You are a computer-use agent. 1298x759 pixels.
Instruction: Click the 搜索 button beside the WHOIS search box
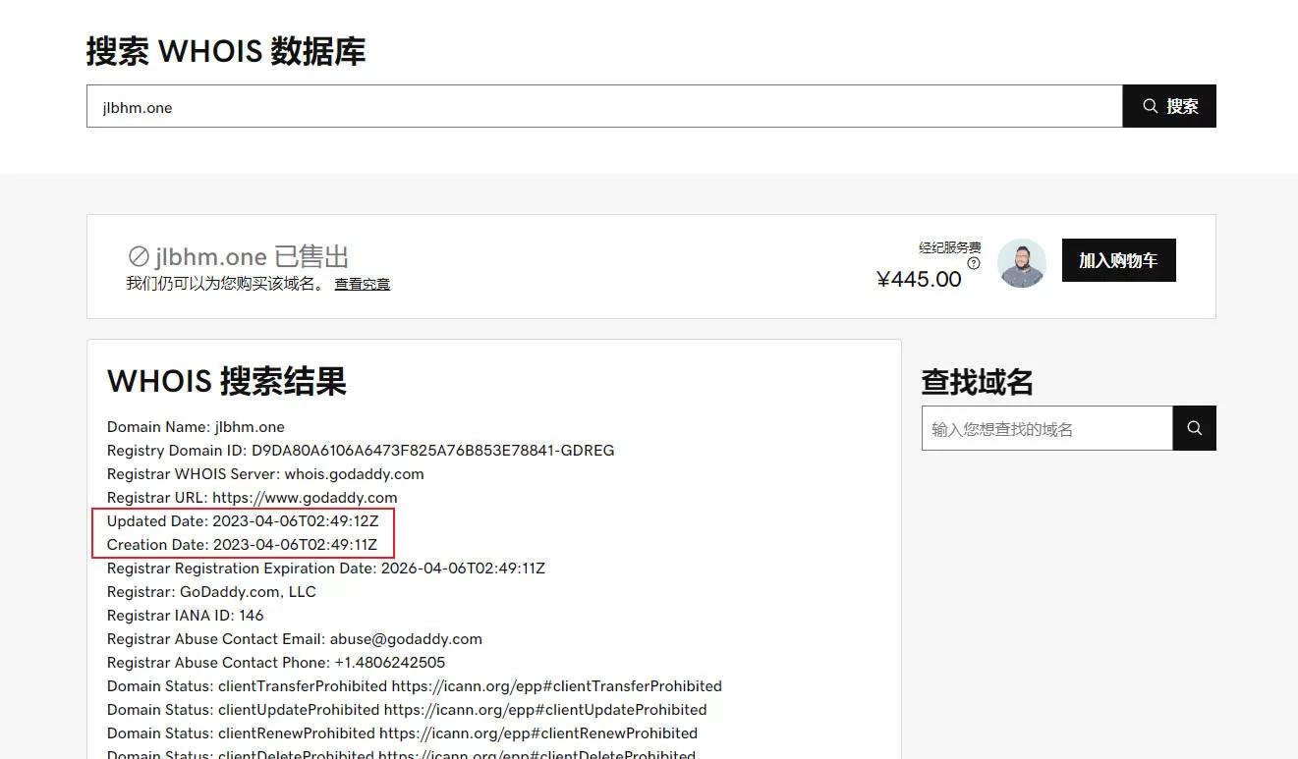pyautogui.click(x=1169, y=106)
